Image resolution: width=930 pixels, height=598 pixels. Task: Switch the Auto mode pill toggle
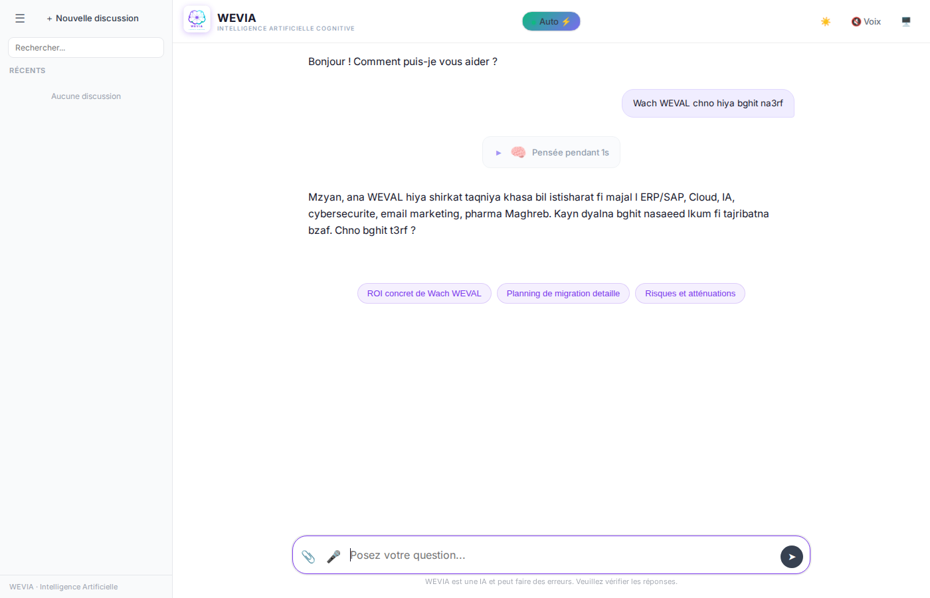(x=551, y=22)
